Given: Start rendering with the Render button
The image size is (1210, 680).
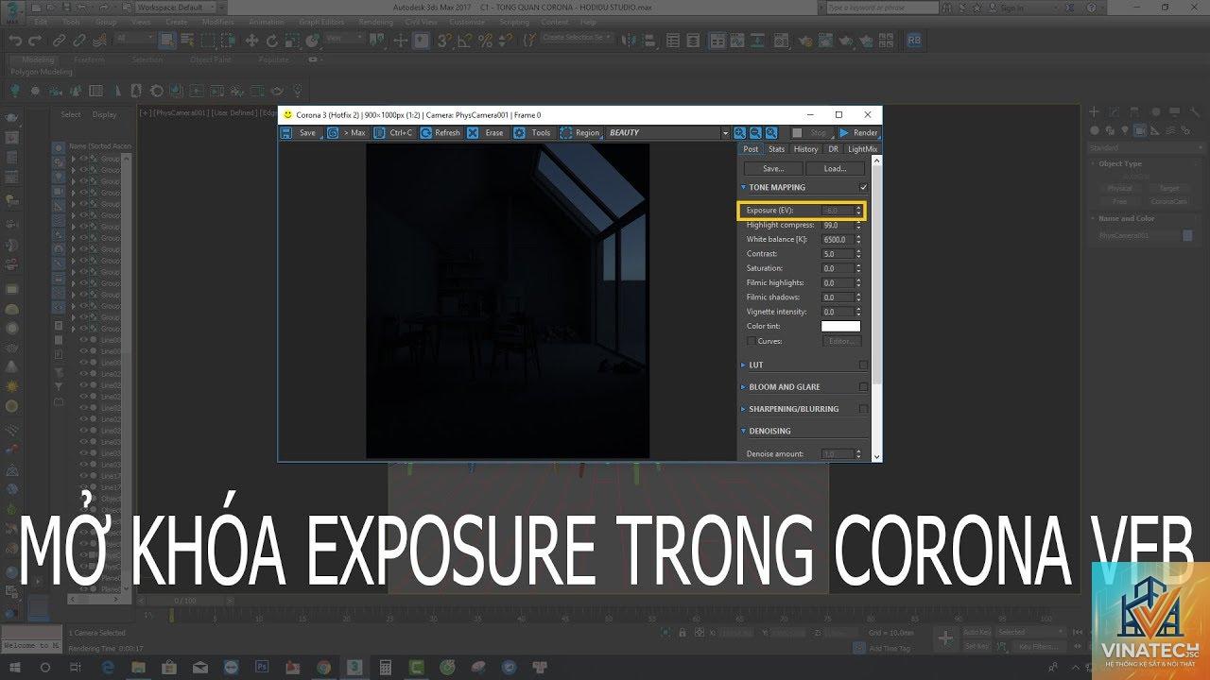Looking at the screenshot, I should coord(858,133).
